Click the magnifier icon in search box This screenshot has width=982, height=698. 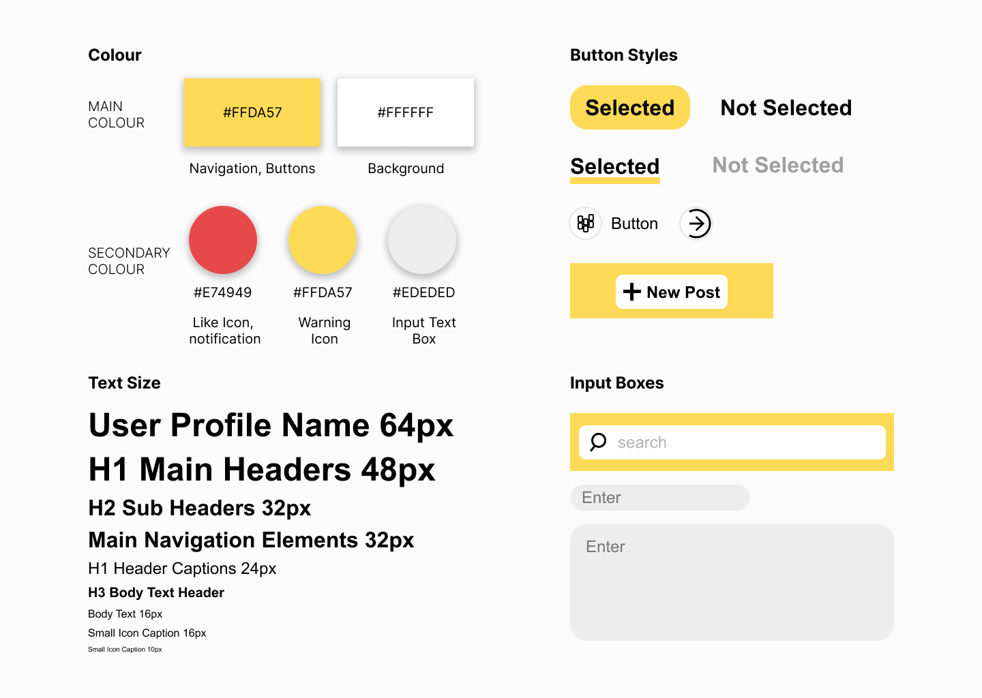pos(597,442)
